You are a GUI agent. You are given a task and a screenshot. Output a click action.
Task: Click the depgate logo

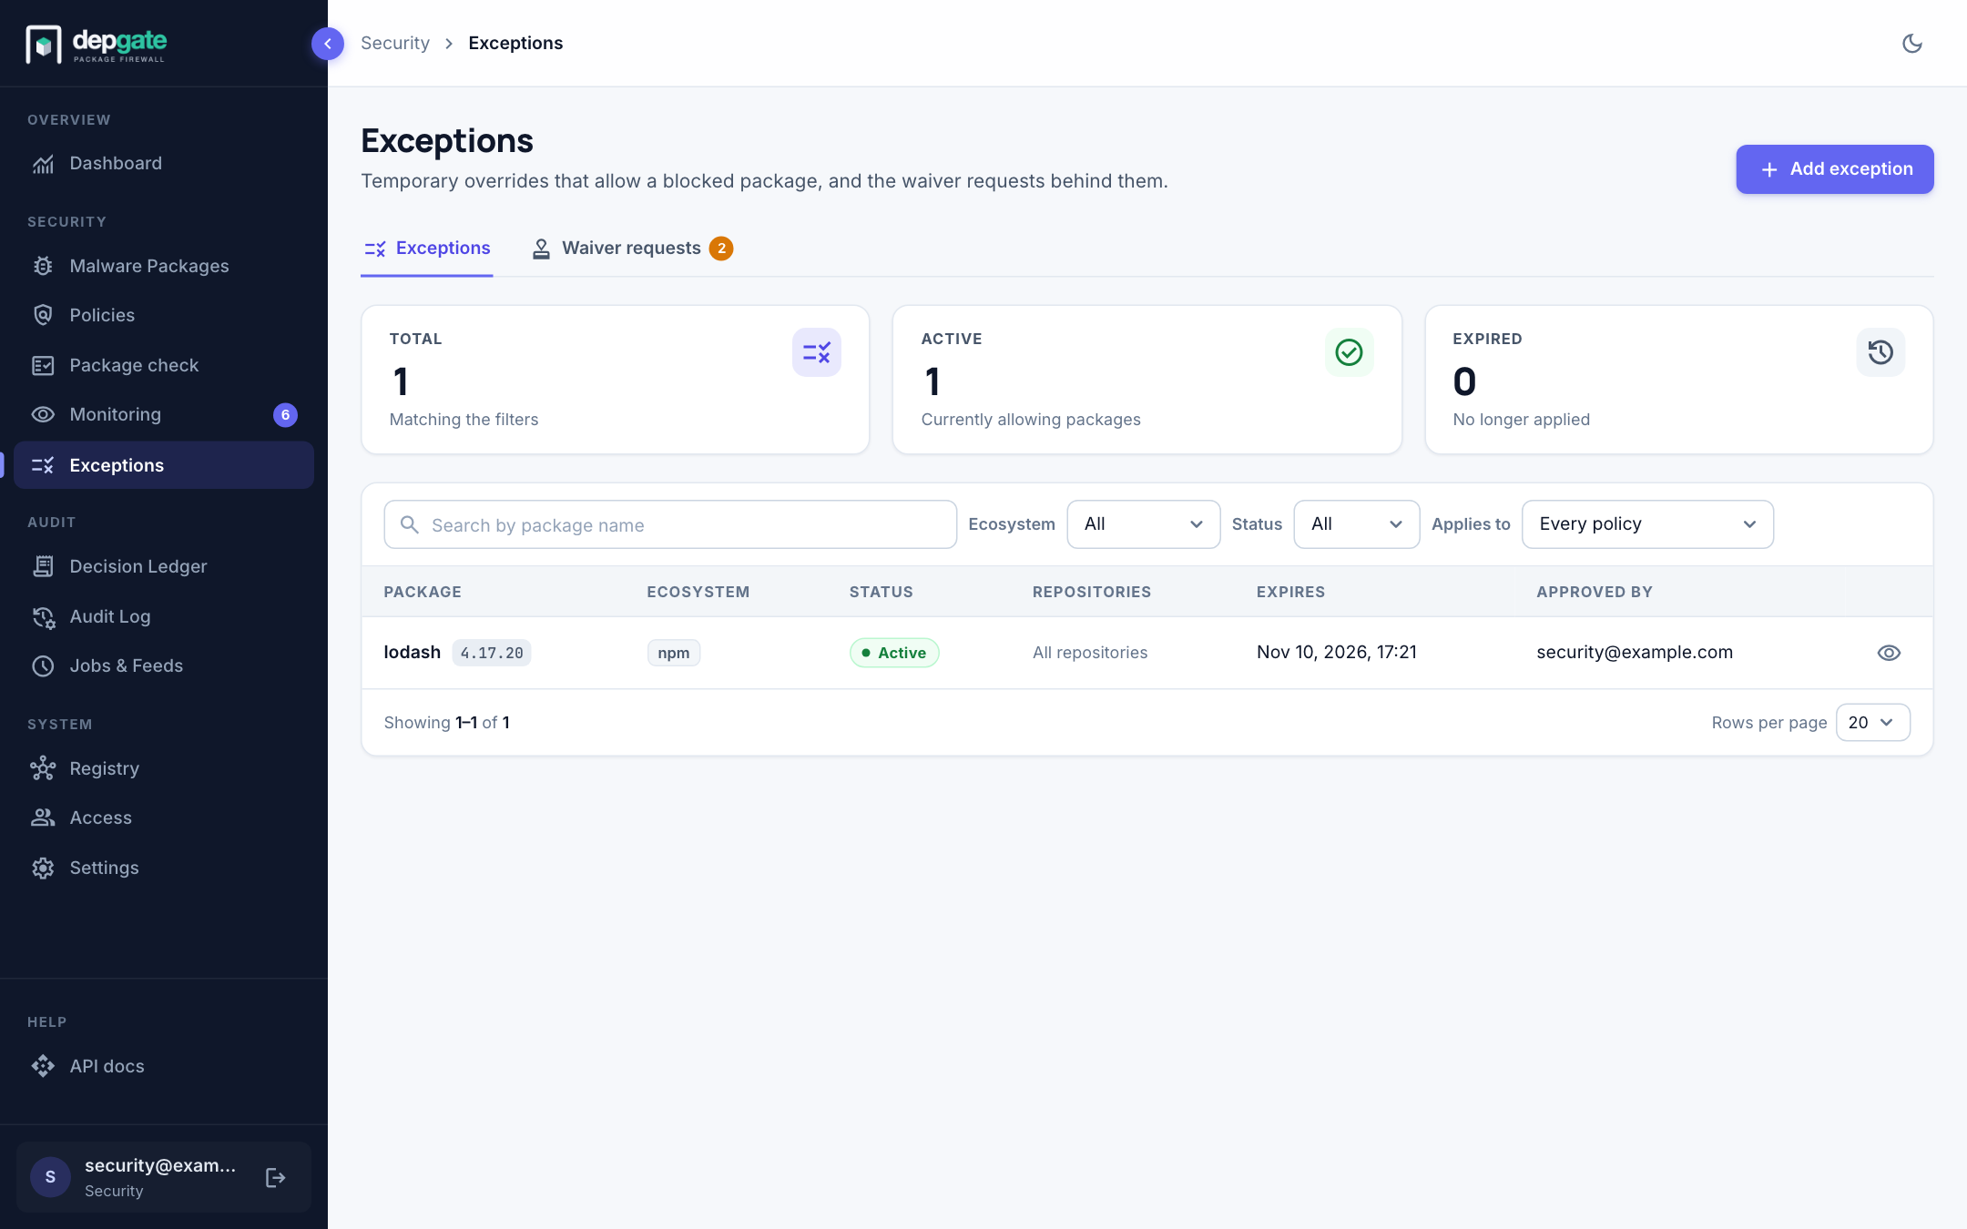point(97,44)
